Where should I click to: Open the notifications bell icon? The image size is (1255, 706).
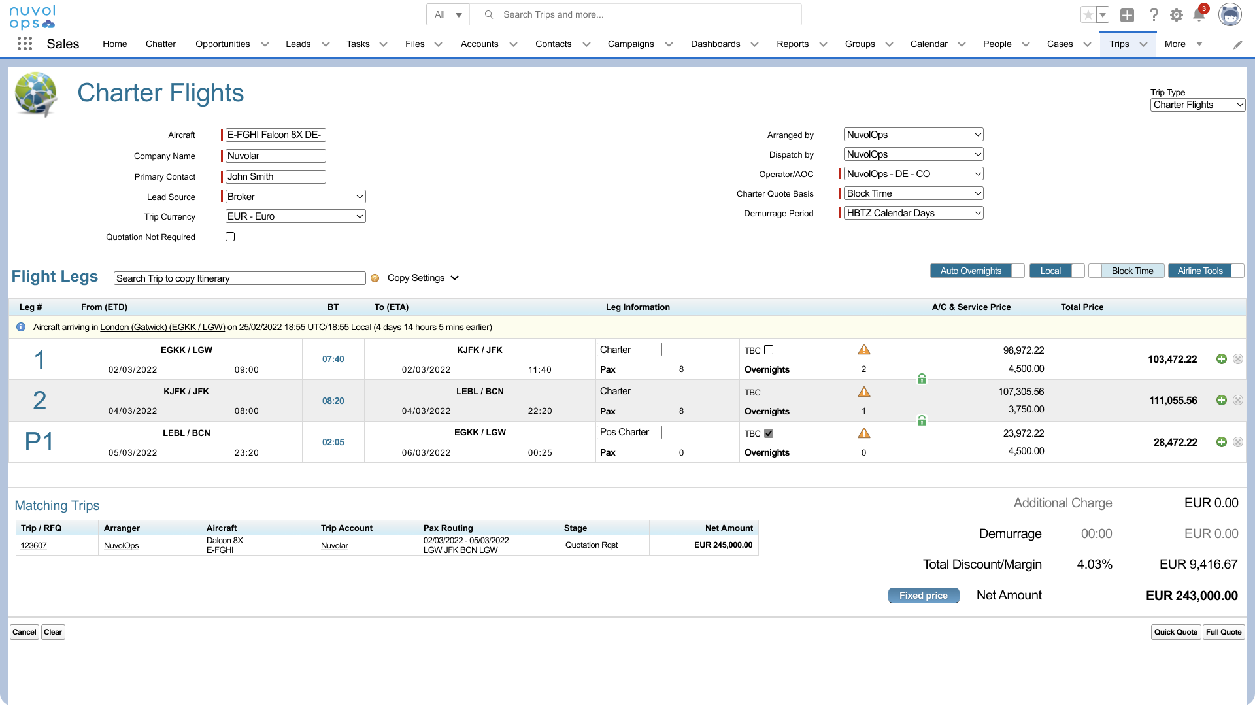pyautogui.click(x=1199, y=15)
